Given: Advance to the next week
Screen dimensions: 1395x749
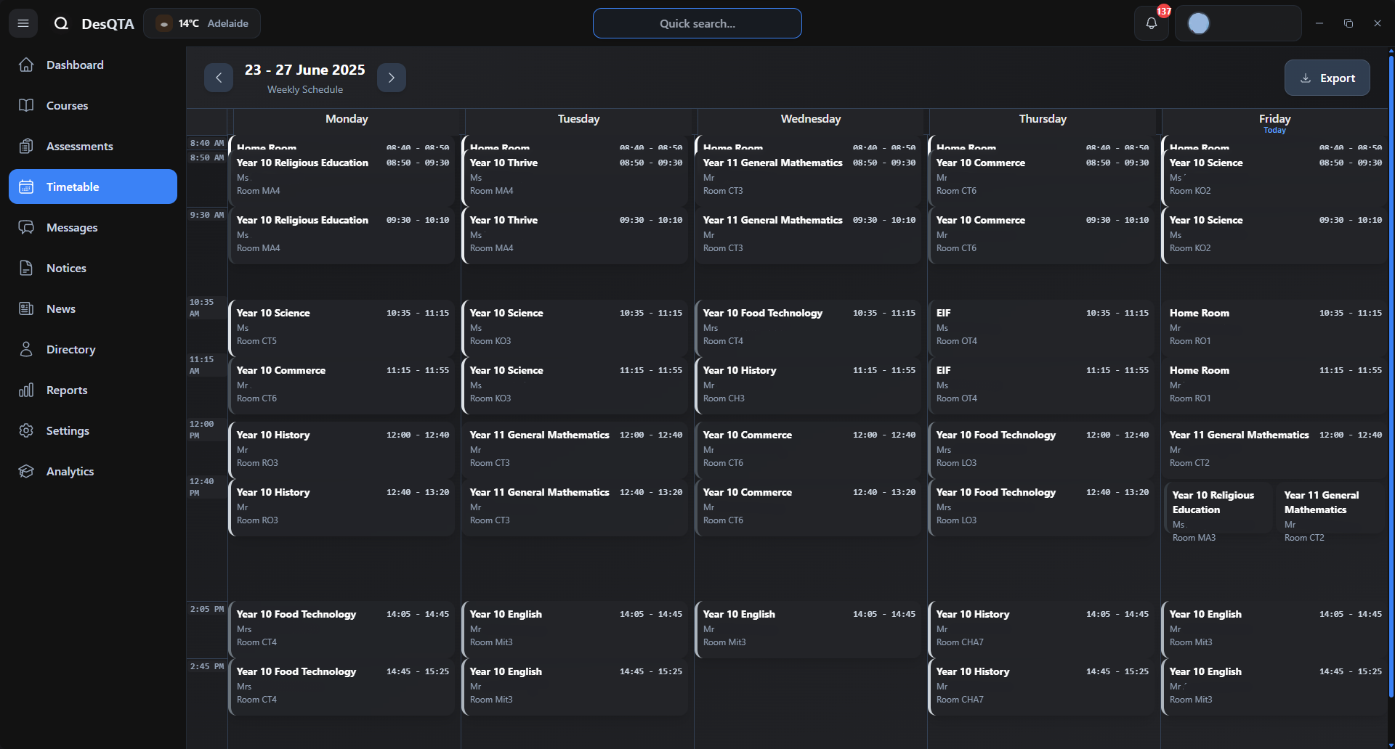Looking at the screenshot, I should point(392,78).
